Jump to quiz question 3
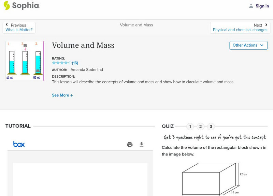Image resolution: width=273 pixels, height=196 pixels. click(211, 127)
